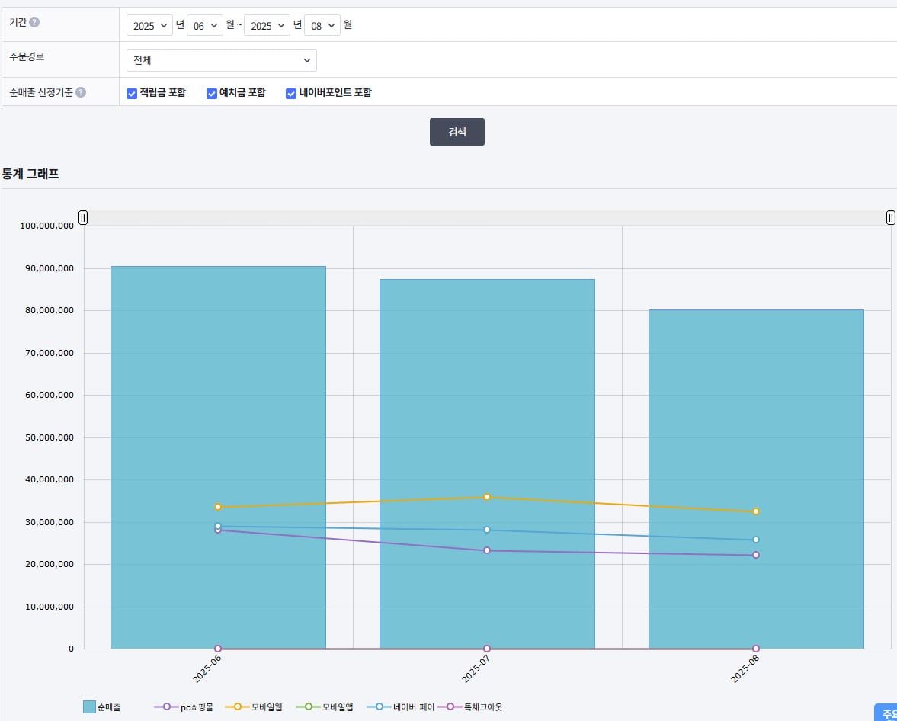Toggle 네이버 페이 legend marker
This screenshot has width=897, height=721.
pos(380,707)
